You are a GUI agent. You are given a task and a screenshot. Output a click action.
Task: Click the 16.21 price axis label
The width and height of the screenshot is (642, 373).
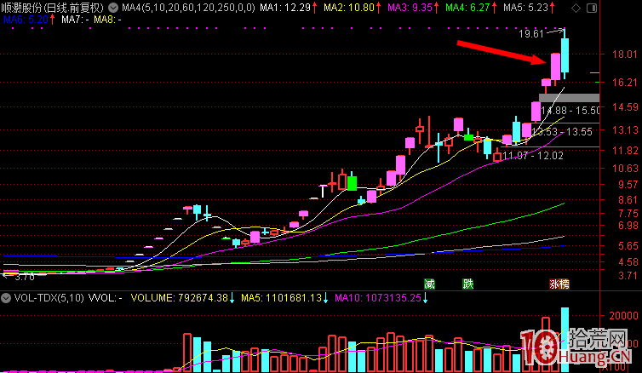pos(625,83)
